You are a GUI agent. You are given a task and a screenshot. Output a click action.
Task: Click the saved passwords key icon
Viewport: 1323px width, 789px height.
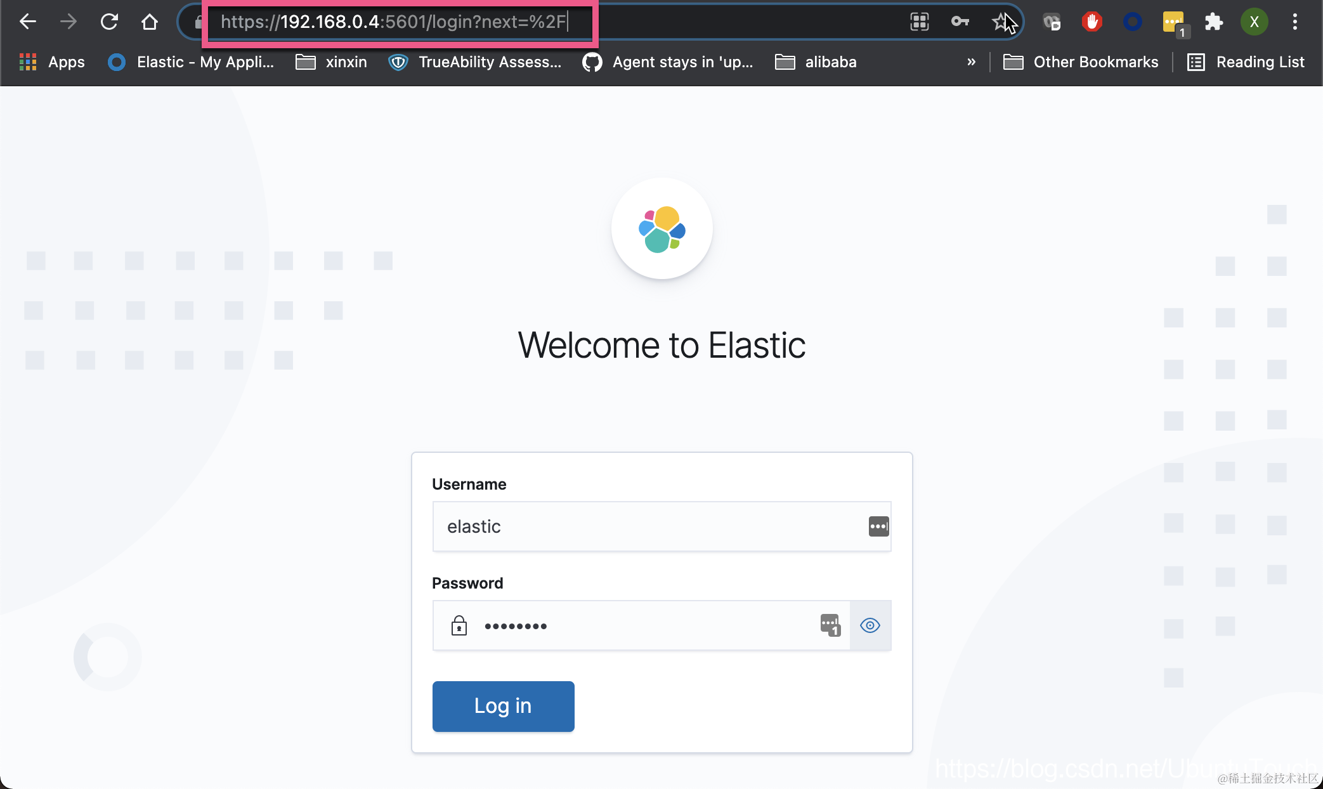pos(960,22)
